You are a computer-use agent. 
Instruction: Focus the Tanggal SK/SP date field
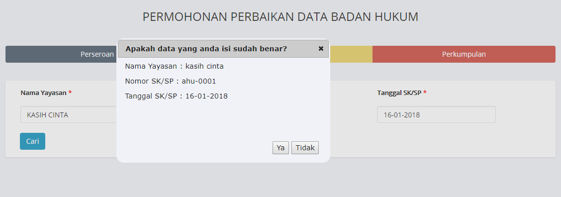[x=436, y=114]
